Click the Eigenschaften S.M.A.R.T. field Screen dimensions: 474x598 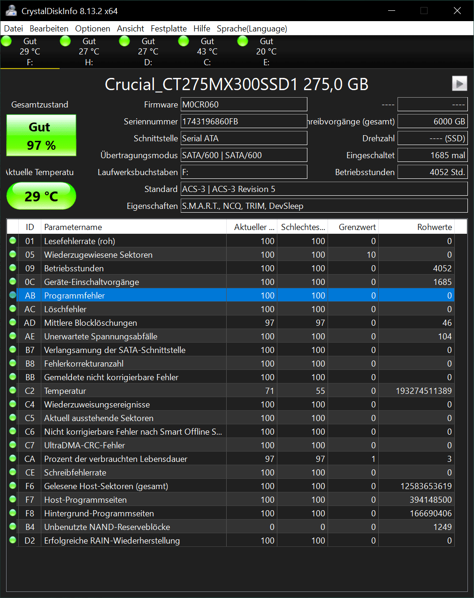[324, 206]
